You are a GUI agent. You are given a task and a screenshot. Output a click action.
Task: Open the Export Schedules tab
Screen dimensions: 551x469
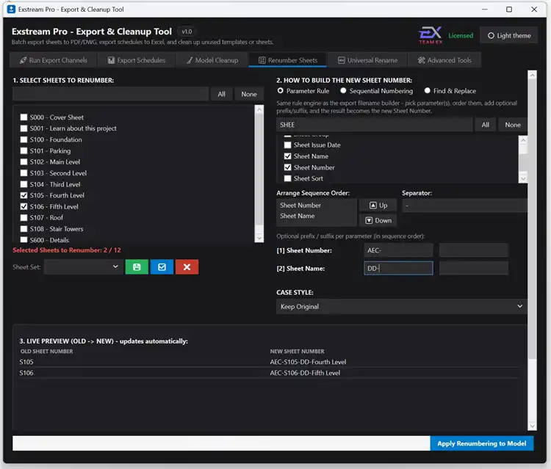[137, 60]
